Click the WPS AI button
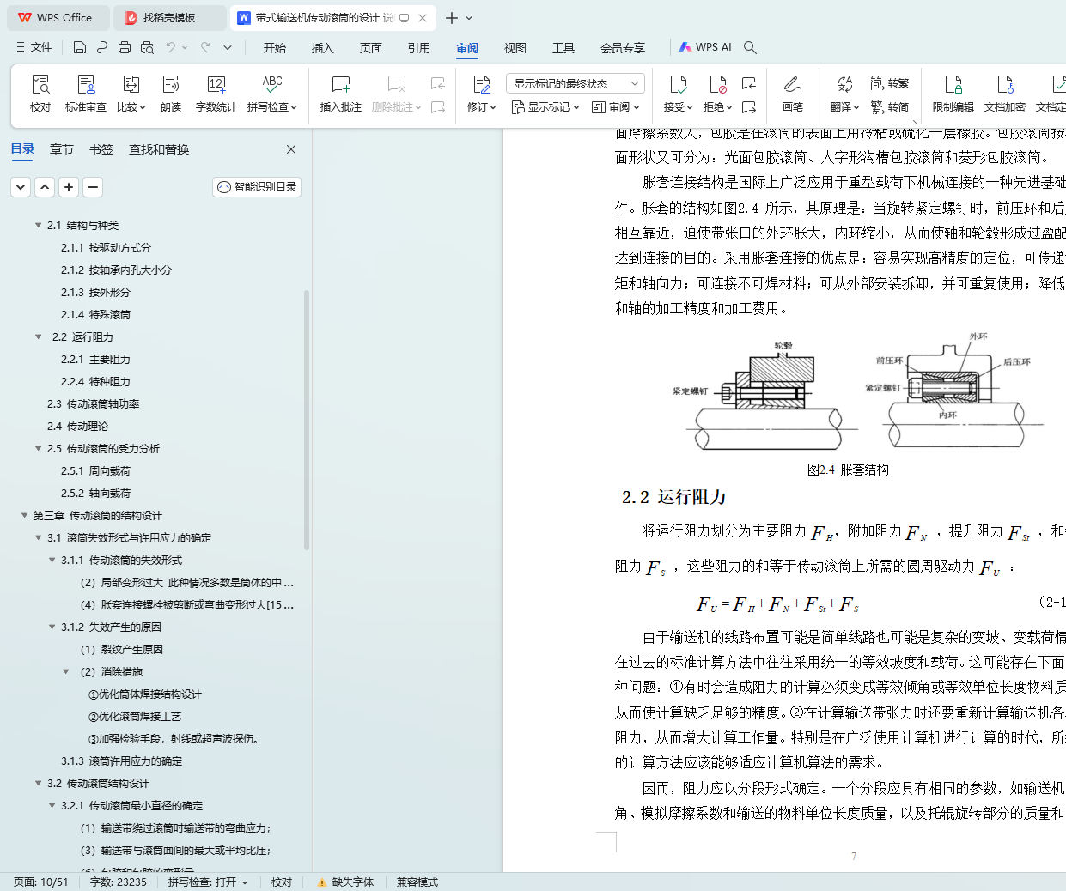Screen dimensions: 1066x891 coord(705,47)
